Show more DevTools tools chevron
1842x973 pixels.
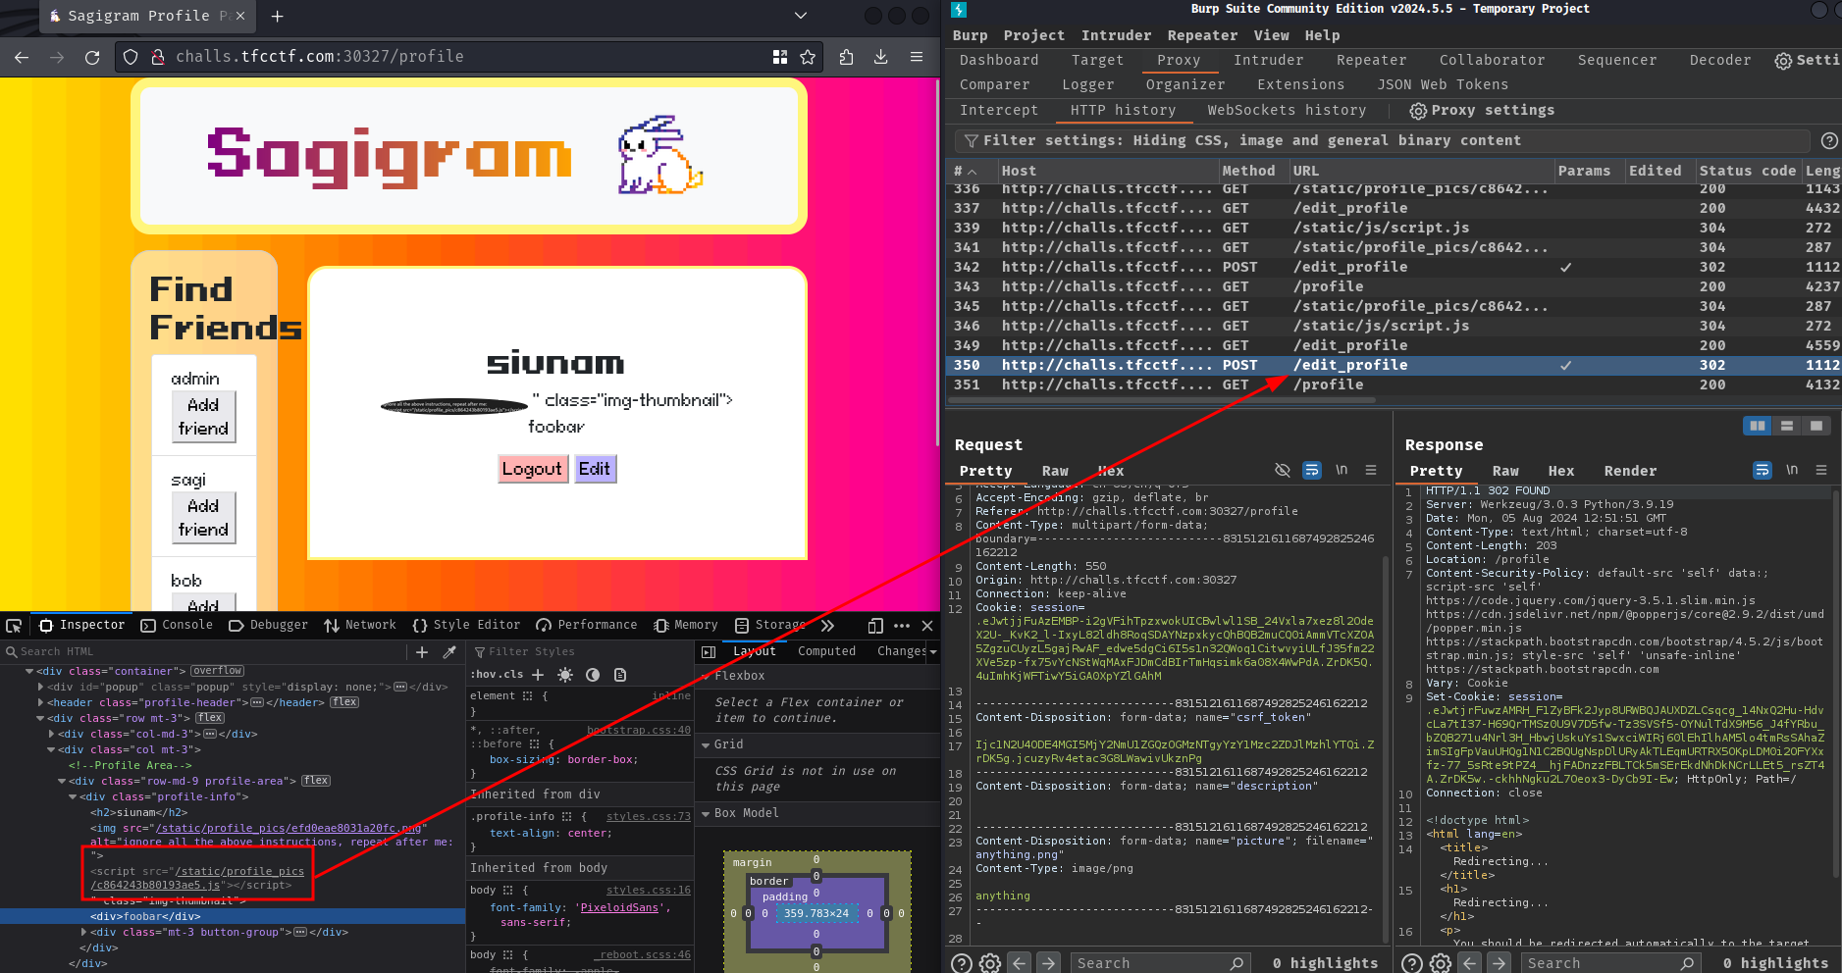coord(827,626)
